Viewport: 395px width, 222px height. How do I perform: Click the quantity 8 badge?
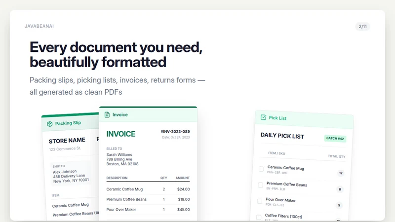click(x=340, y=189)
